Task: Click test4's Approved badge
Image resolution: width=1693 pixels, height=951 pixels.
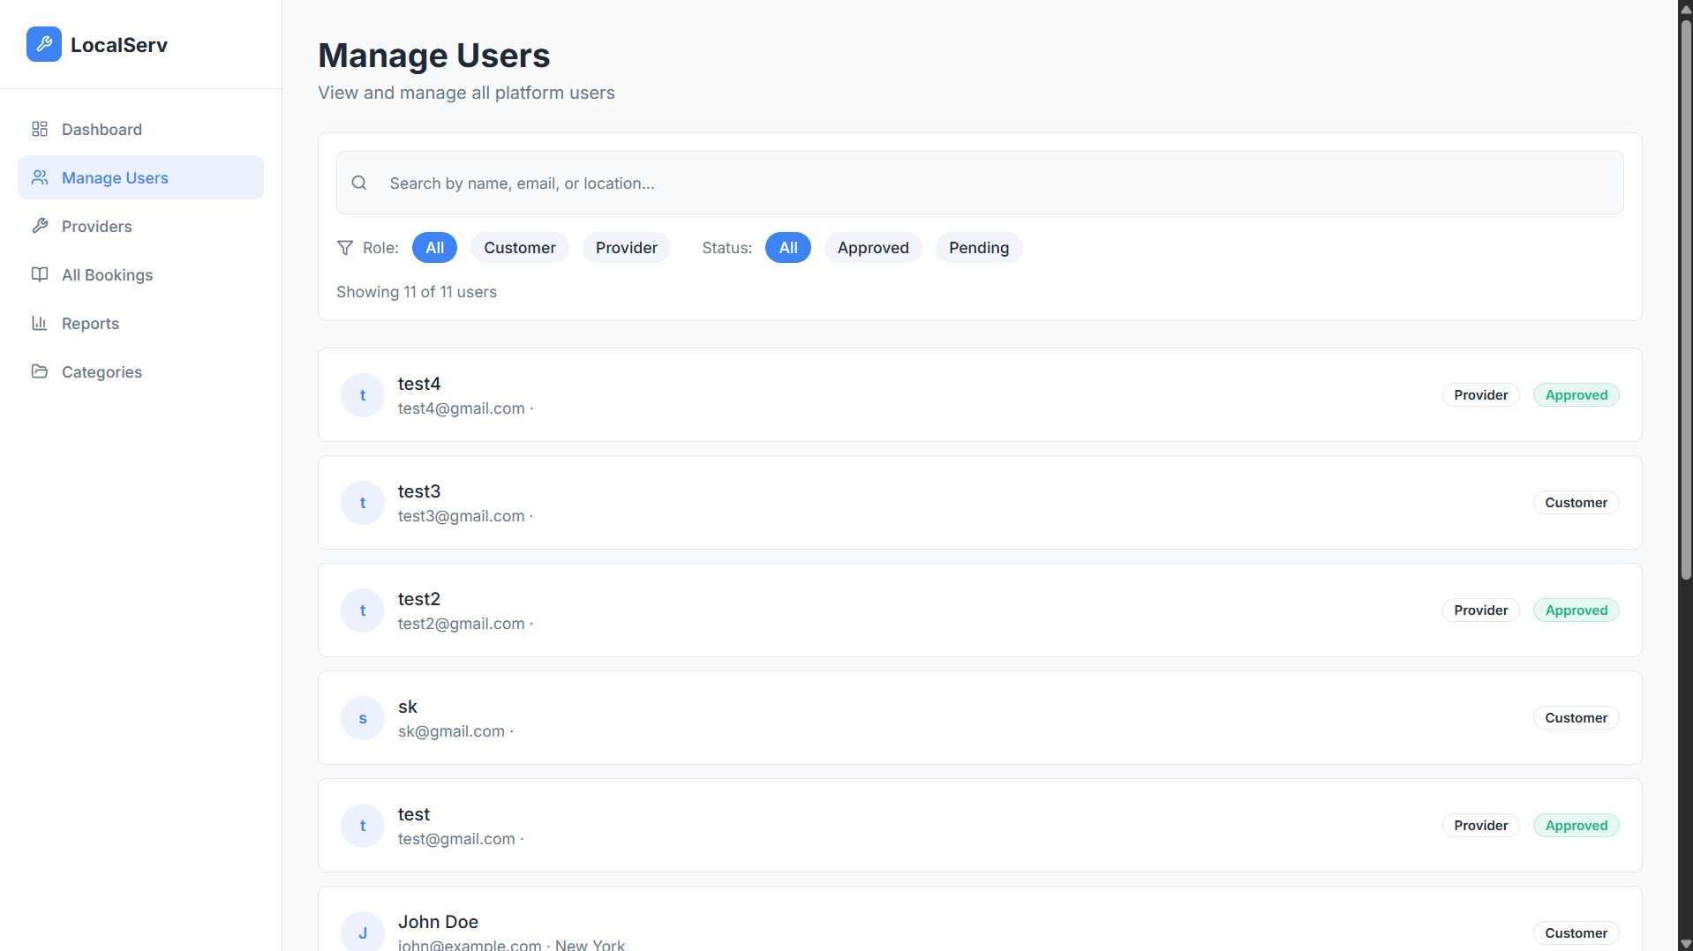Action: point(1576,395)
